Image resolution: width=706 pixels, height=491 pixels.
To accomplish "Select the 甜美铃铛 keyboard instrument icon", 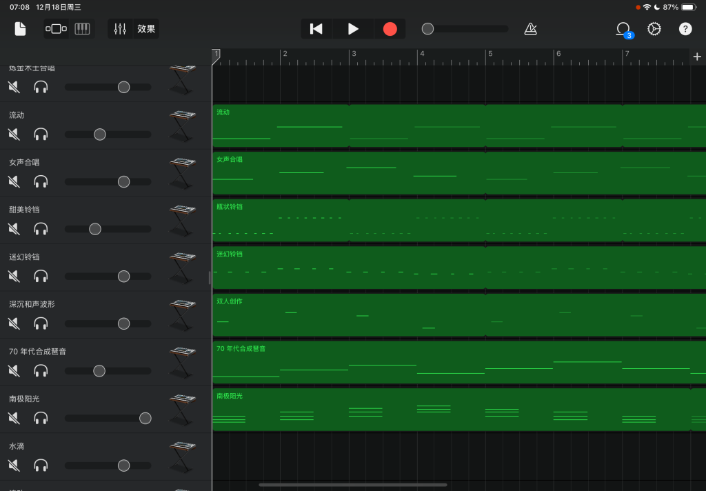I will point(183,220).
